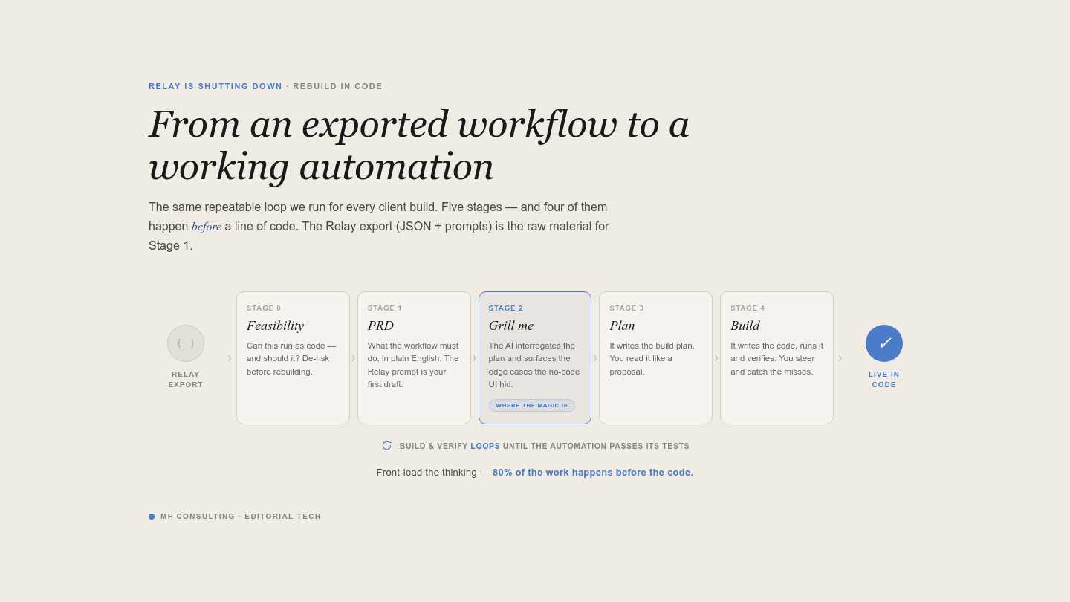Click the blue Loops word in the caption

(x=485, y=447)
